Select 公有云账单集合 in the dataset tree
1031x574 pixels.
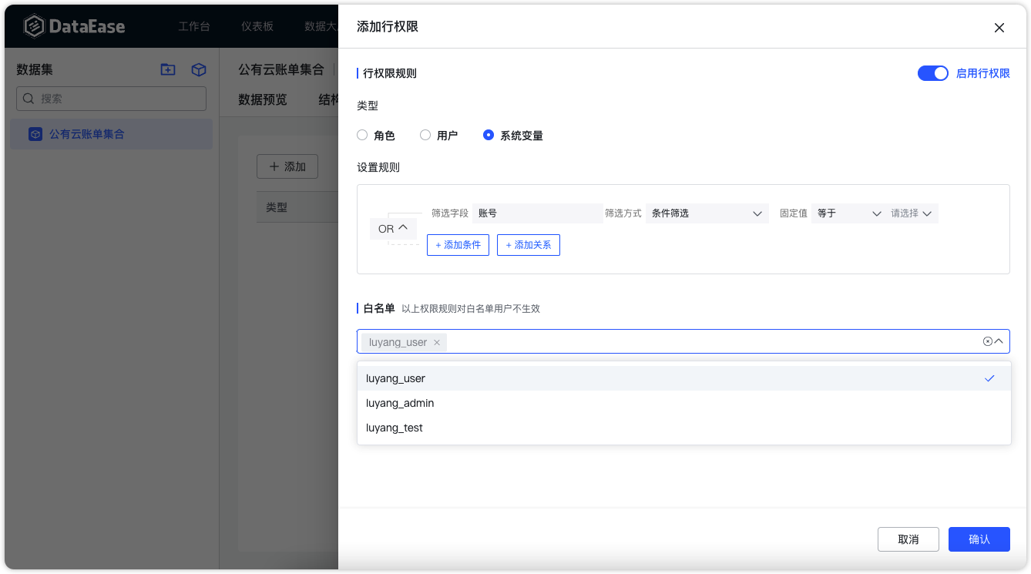111,134
